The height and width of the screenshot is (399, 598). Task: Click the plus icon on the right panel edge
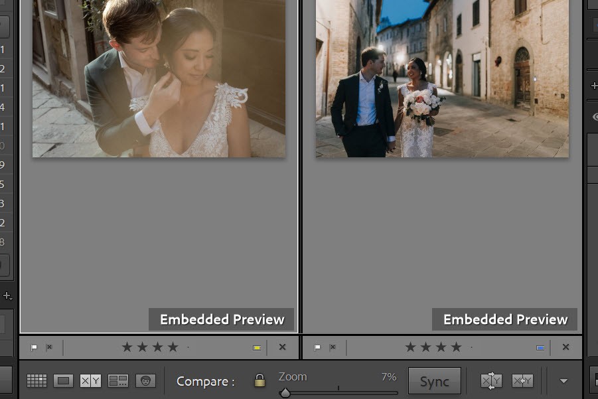tap(594, 86)
